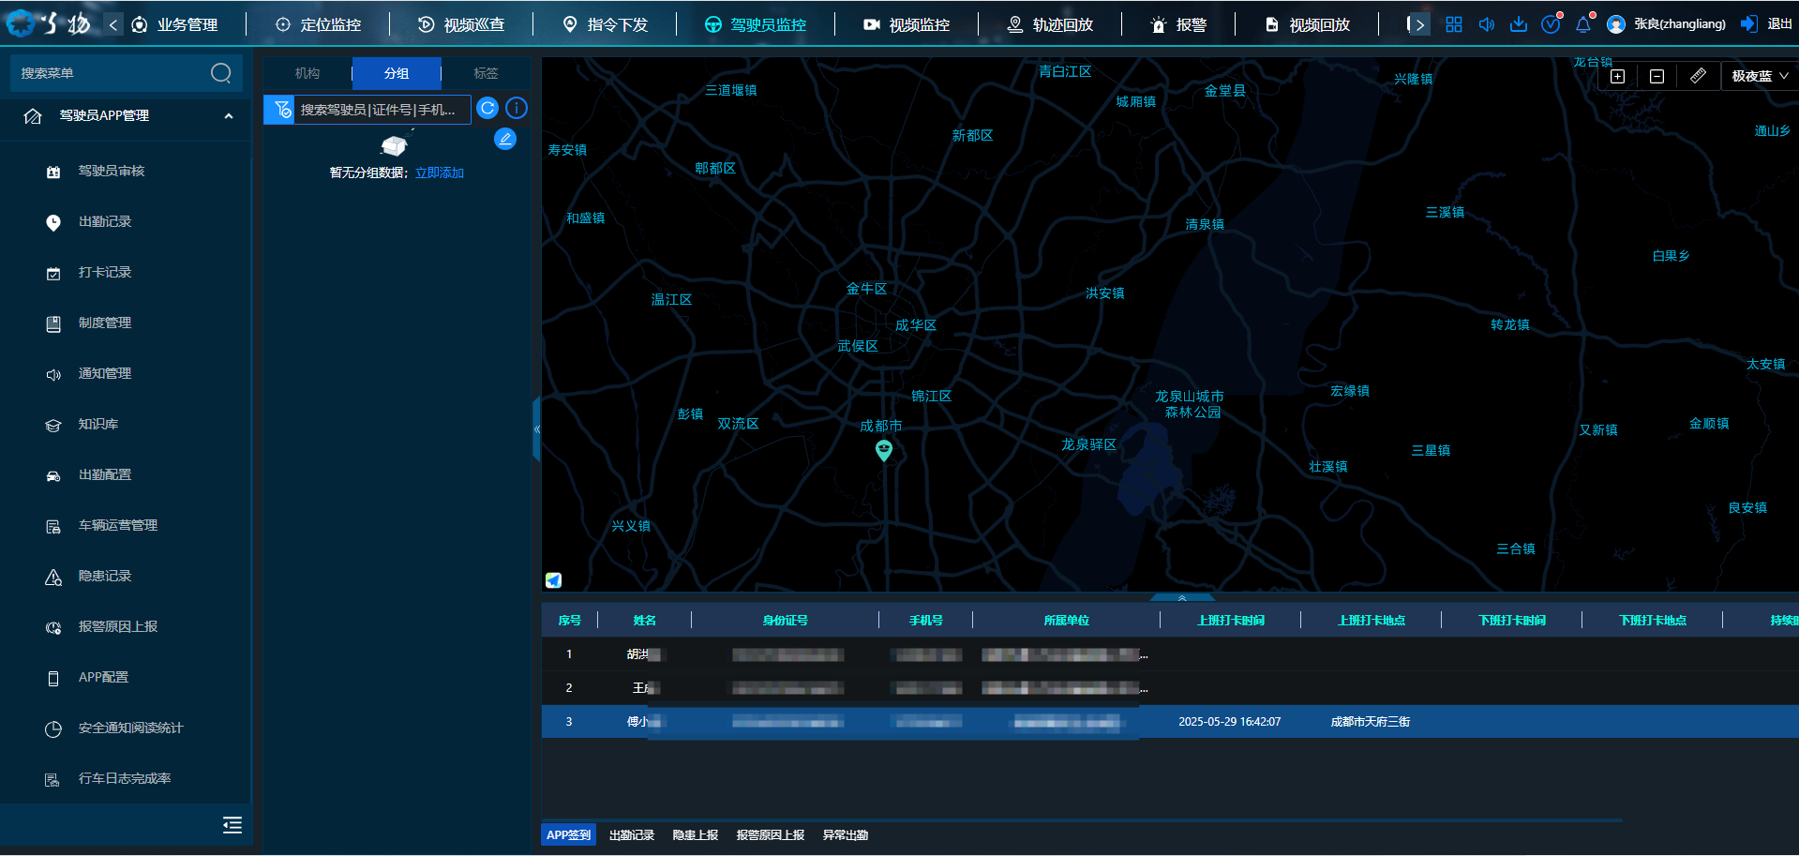Click the blue pencil edit group icon
The height and width of the screenshot is (856, 1799).
pos(505,140)
